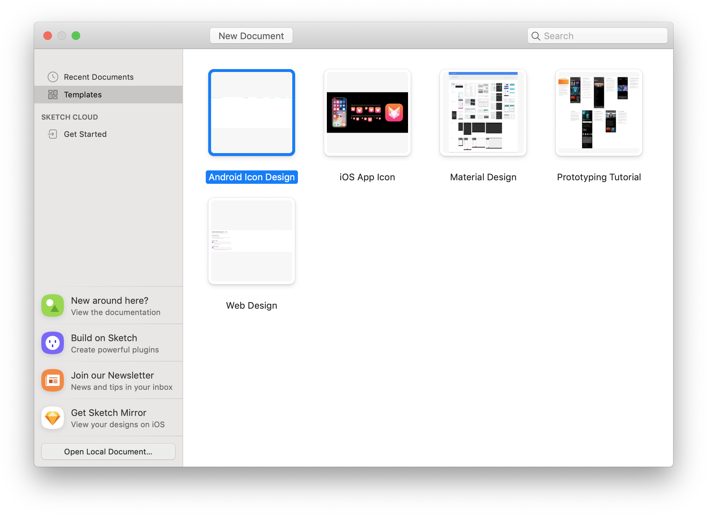
Task: Open Recent Documents in the sidebar
Action: (108, 77)
